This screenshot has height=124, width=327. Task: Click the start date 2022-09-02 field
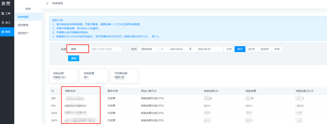tap(176, 49)
